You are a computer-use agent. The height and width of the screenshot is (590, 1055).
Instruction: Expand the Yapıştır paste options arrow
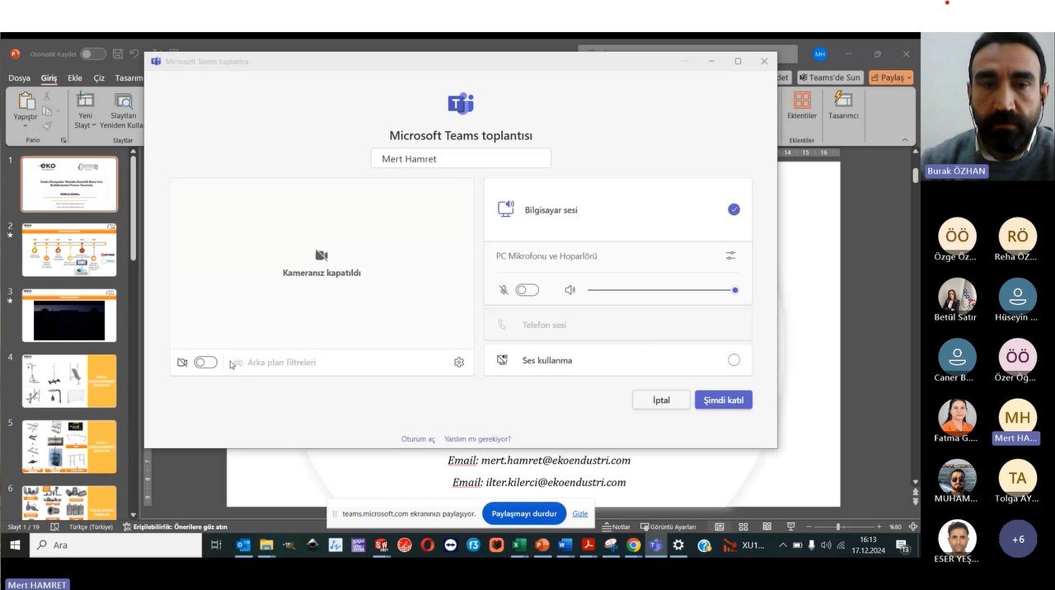tap(26, 126)
